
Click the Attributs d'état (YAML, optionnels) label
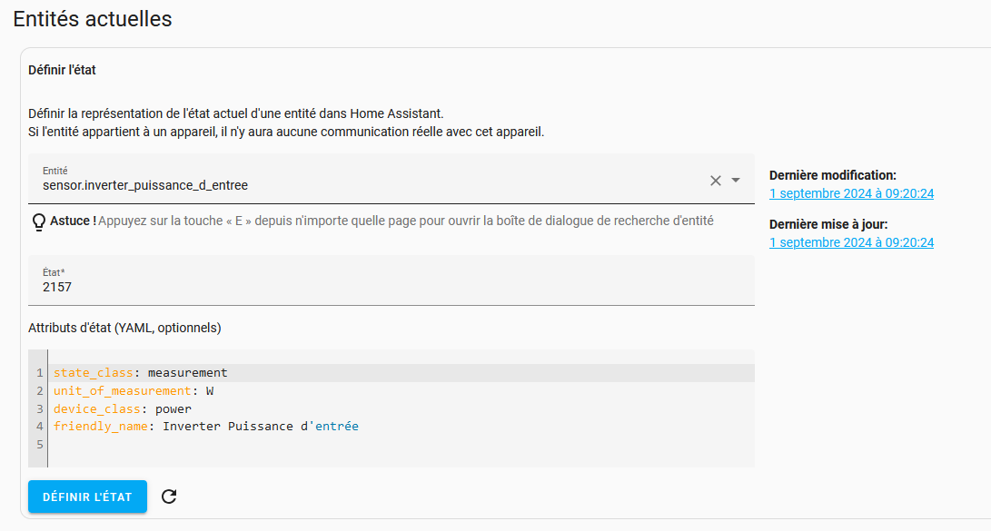click(x=124, y=329)
